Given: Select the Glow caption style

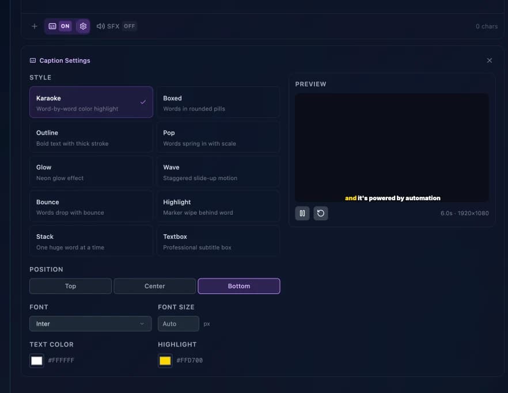Looking at the screenshot, I should click(91, 172).
